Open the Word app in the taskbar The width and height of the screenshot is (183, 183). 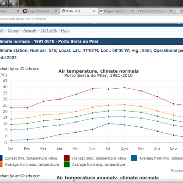click(x=3, y=3)
